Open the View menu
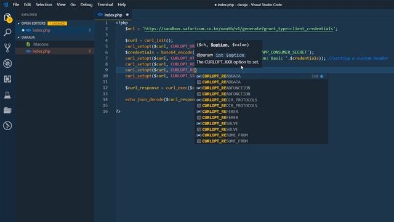Screen dimensions: 394x222 61,4
